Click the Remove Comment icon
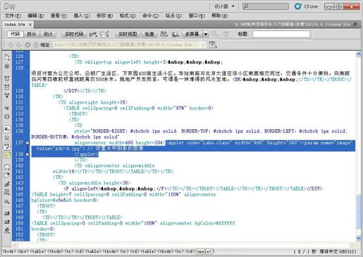The image size is (363, 257). (7, 175)
